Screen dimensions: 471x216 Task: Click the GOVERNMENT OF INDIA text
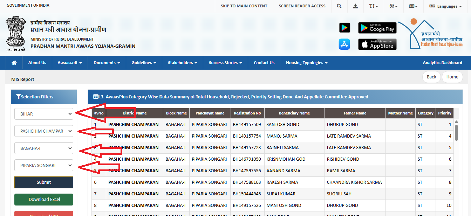pos(28,5)
